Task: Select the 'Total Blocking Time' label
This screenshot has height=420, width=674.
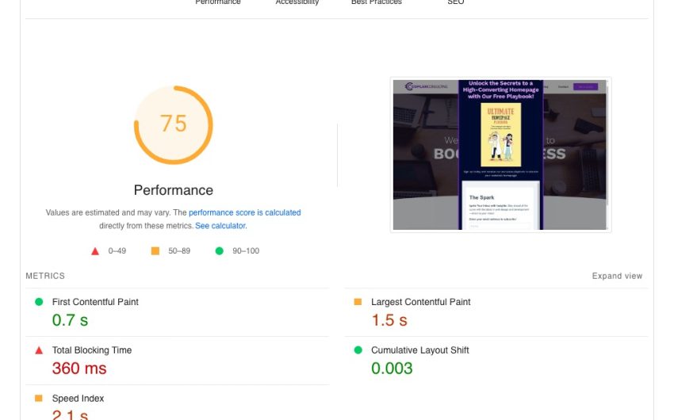Action: [x=92, y=350]
